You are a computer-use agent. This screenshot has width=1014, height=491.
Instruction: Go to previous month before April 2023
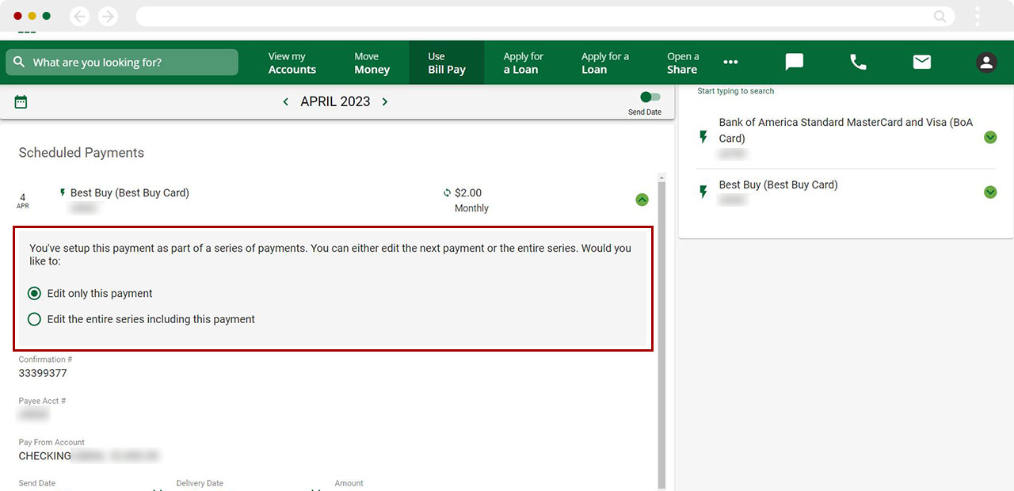(x=286, y=102)
